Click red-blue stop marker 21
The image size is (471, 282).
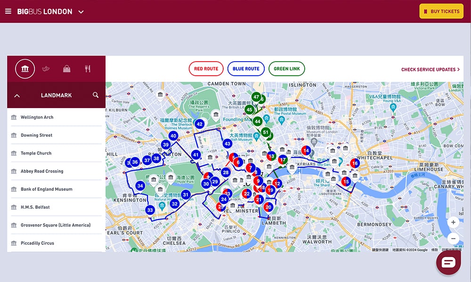(259, 200)
